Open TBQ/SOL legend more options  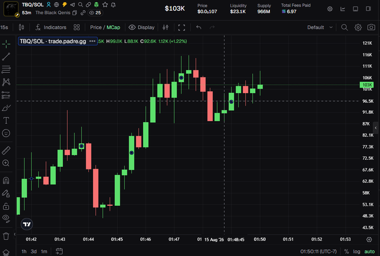coord(92,41)
